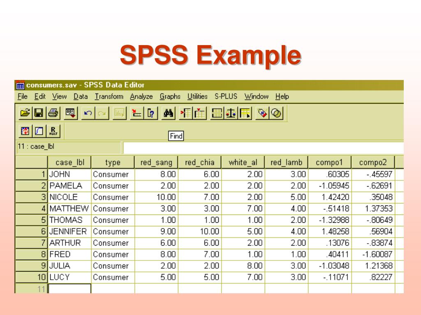Open the Edit menu
The image size is (421, 315).
[x=40, y=96]
